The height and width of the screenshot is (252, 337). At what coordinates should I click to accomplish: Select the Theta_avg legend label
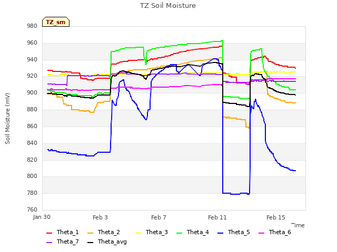112,241
